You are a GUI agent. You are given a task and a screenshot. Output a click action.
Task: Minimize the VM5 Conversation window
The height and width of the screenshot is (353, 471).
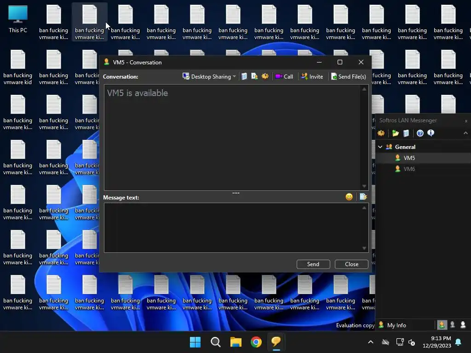pos(319,62)
